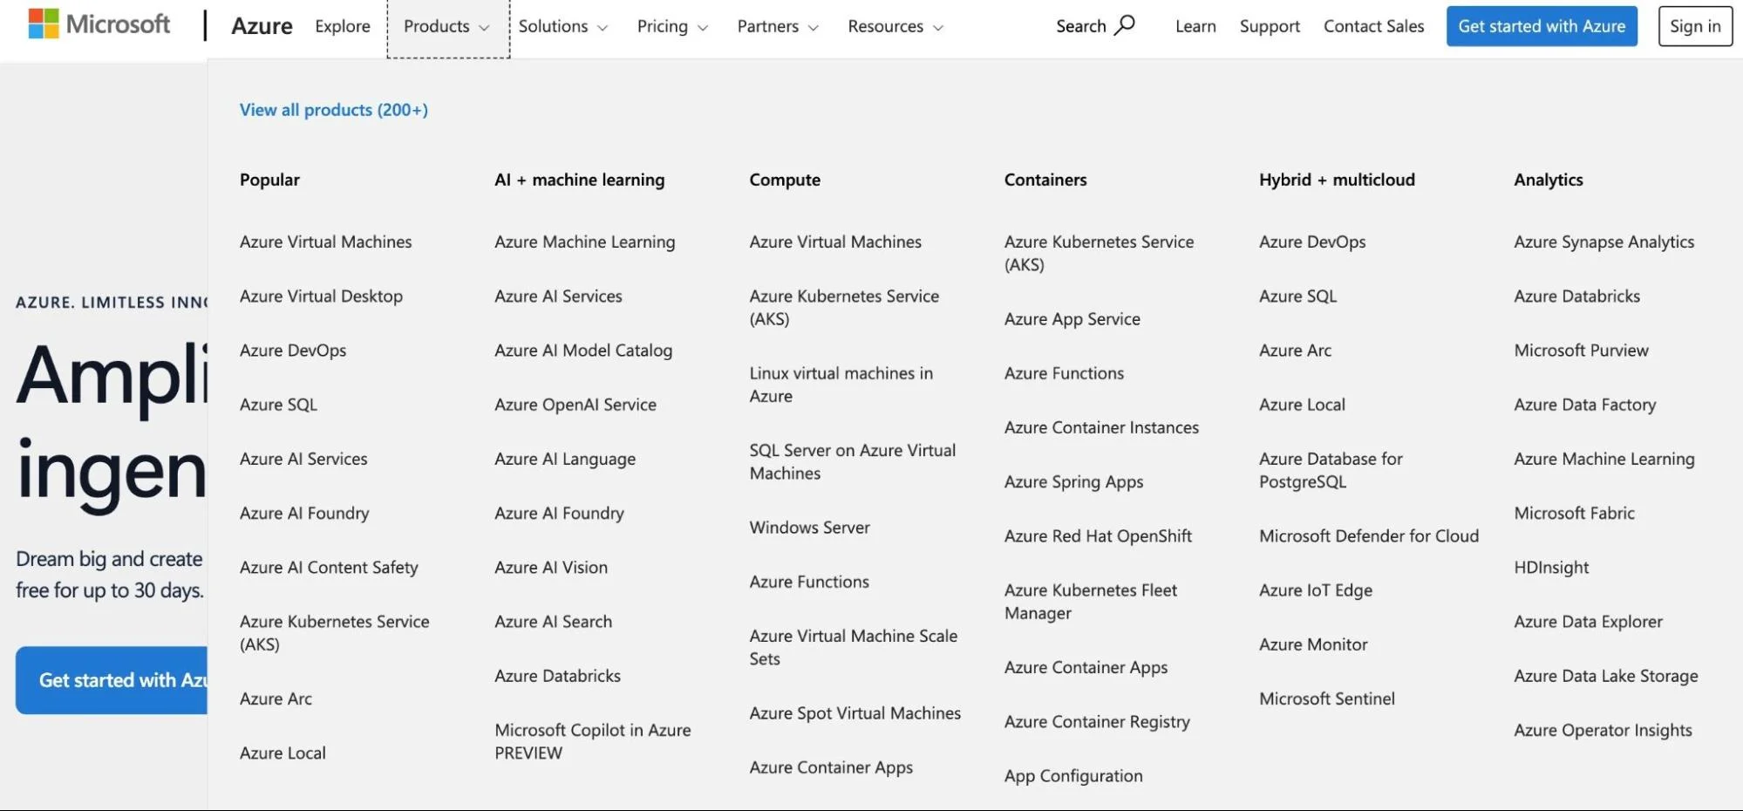Viewport: 1743px width, 811px height.
Task: Open Azure Local under Popular
Action: coord(283,753)
